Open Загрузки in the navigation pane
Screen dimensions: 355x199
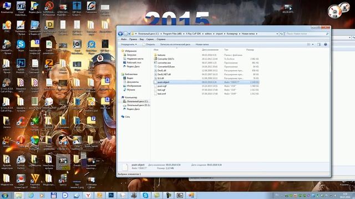click(x=131, y=55)
